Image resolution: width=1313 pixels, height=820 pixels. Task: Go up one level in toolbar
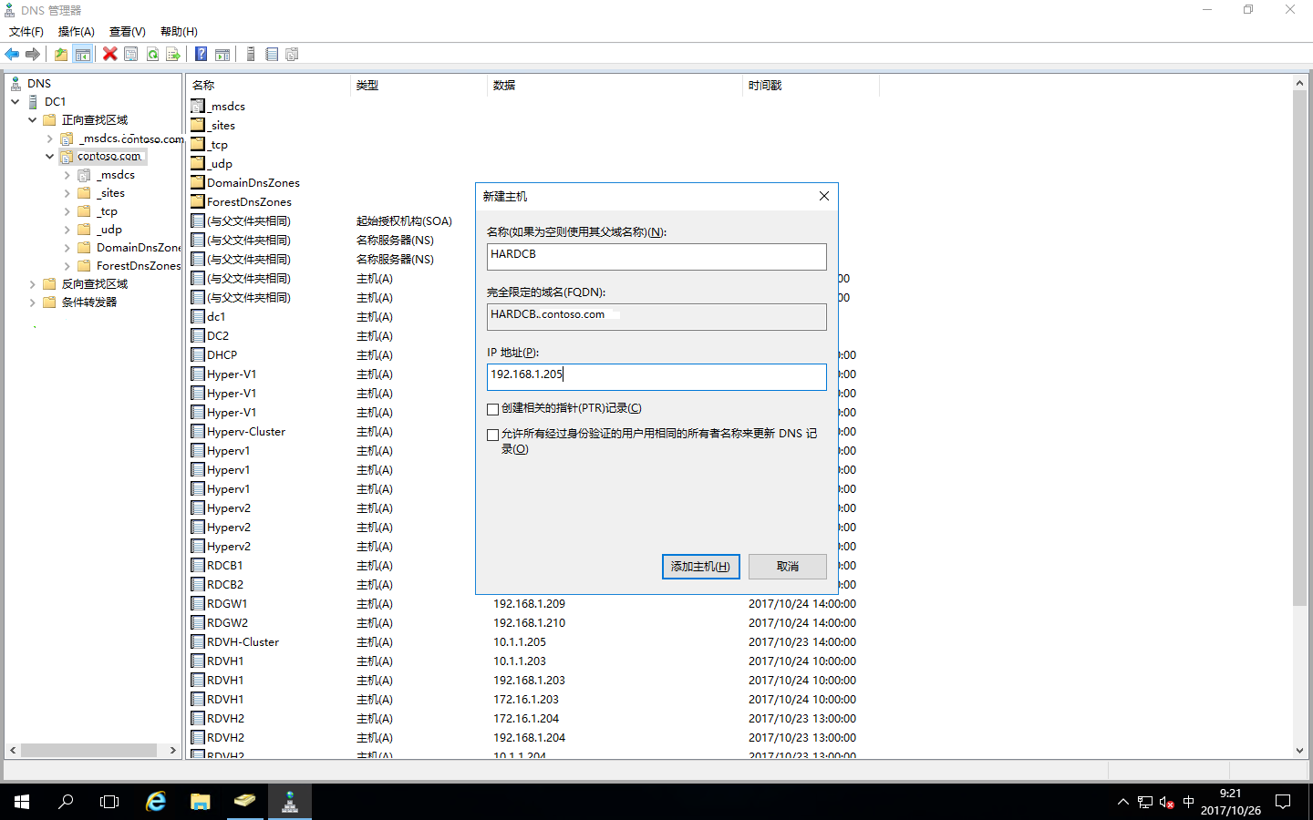point(60,55)
